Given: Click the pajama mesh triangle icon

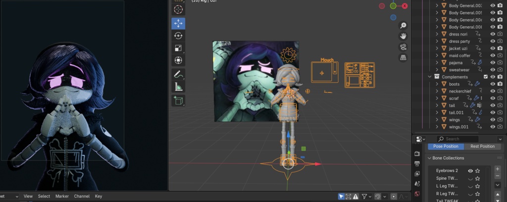Looking at the screenshot, I should (444, 63).
